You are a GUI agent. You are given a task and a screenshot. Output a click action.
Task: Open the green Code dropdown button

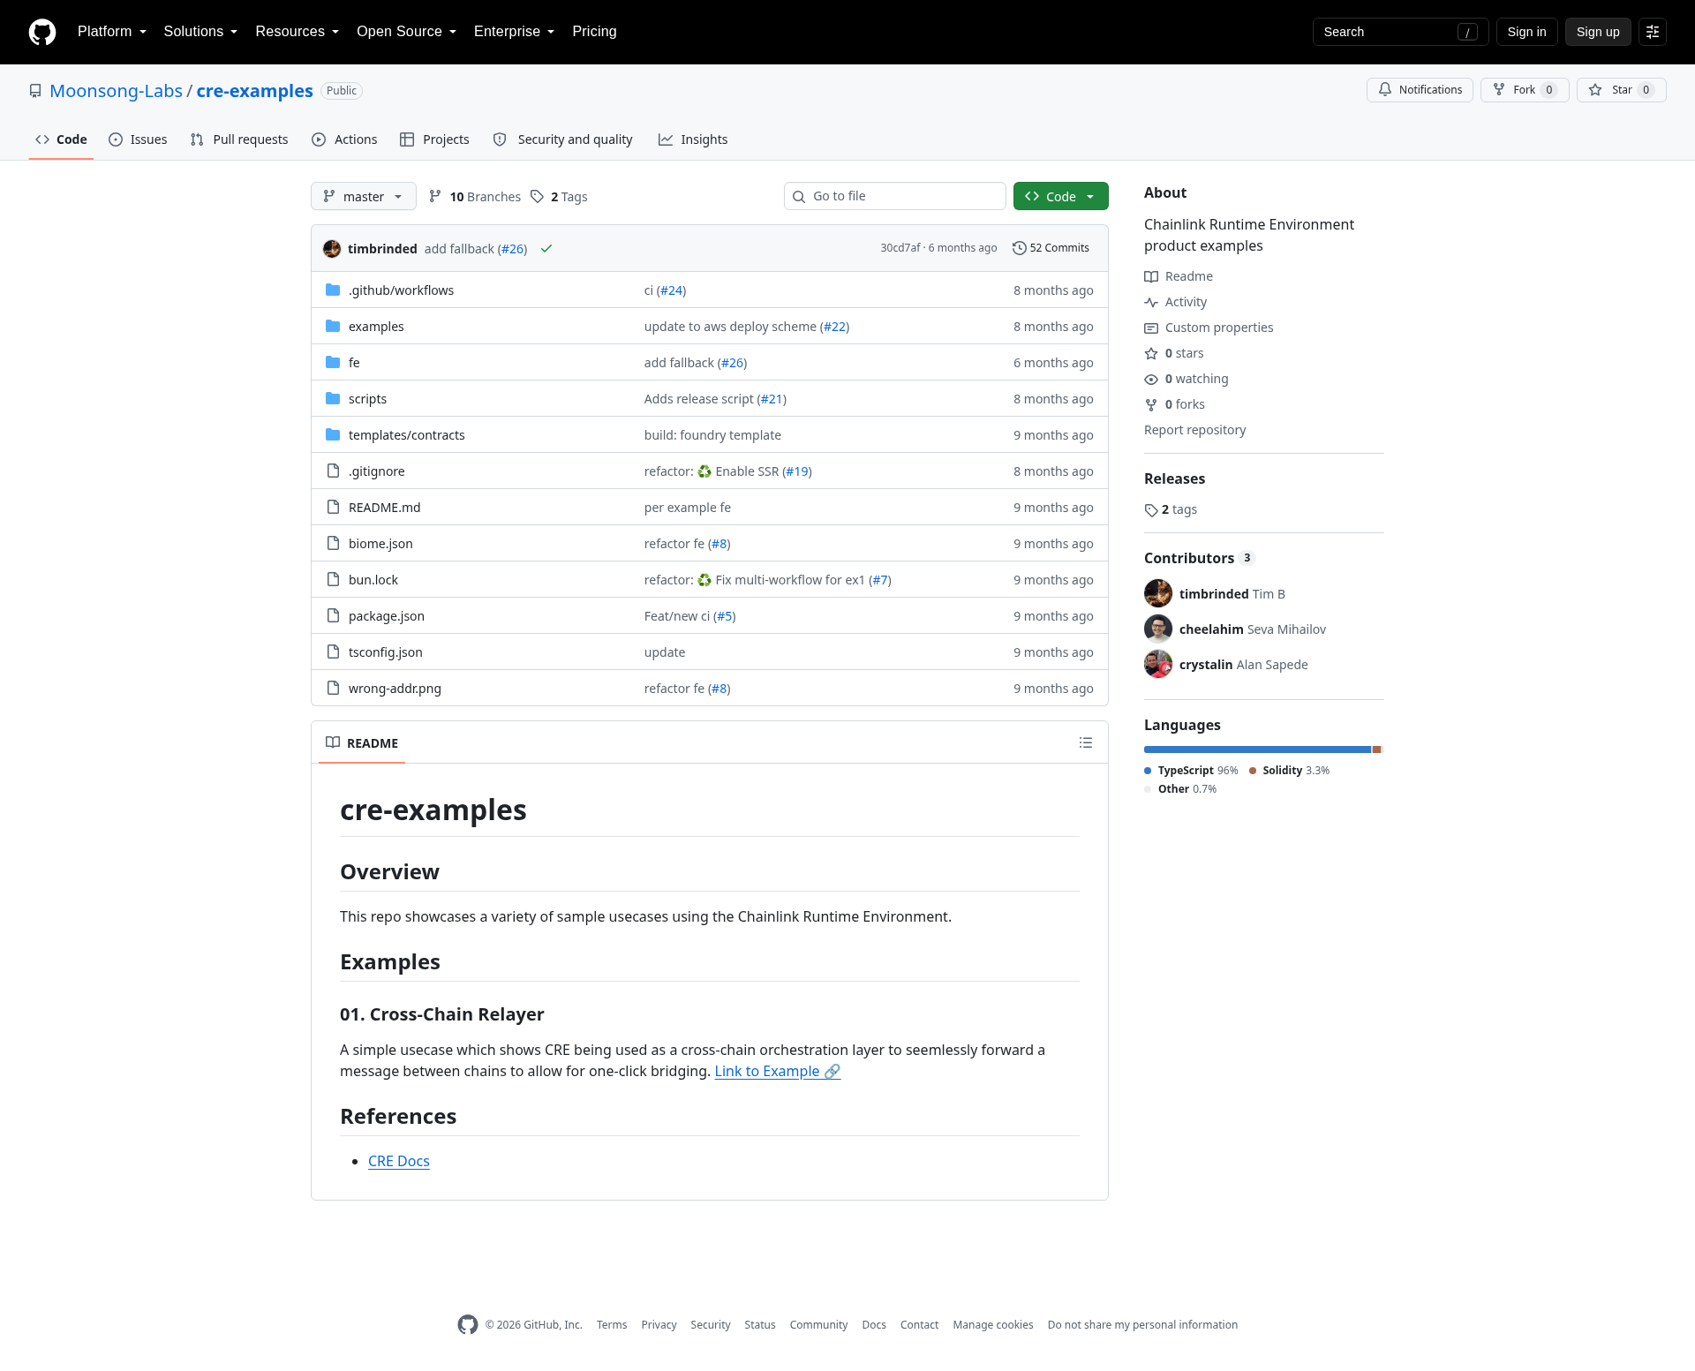1061,197
